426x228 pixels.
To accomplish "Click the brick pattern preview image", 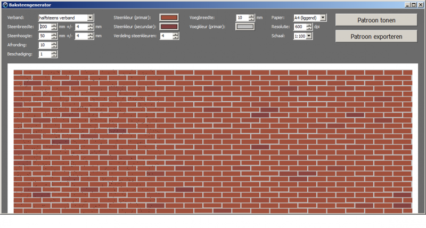I will tap(212, 139).
